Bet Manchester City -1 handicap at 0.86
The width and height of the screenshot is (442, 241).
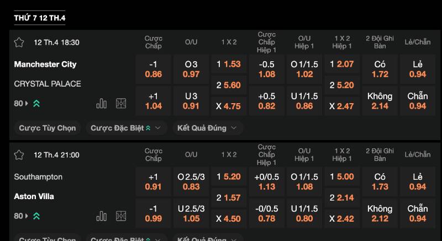153,69
